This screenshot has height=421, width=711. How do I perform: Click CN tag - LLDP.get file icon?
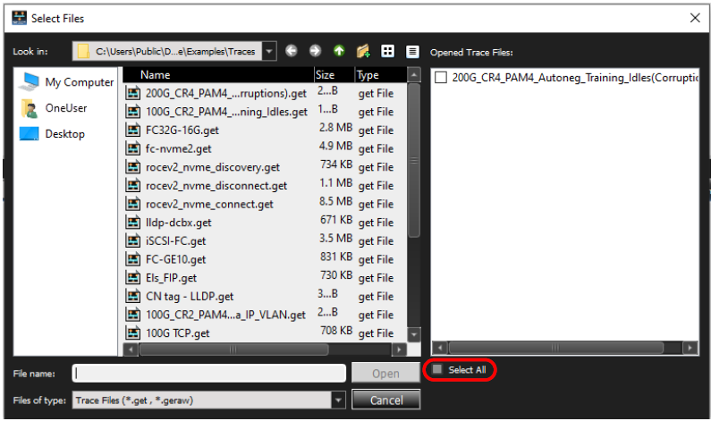coord(133,297)
